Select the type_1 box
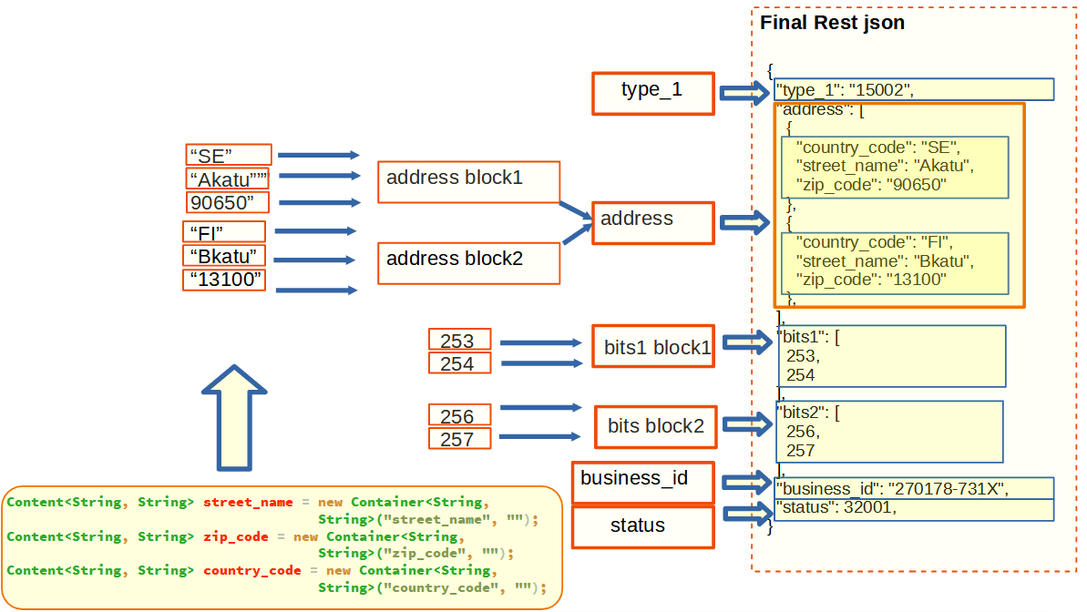This screenshot has height=612, width=1087. click(652, 93)
